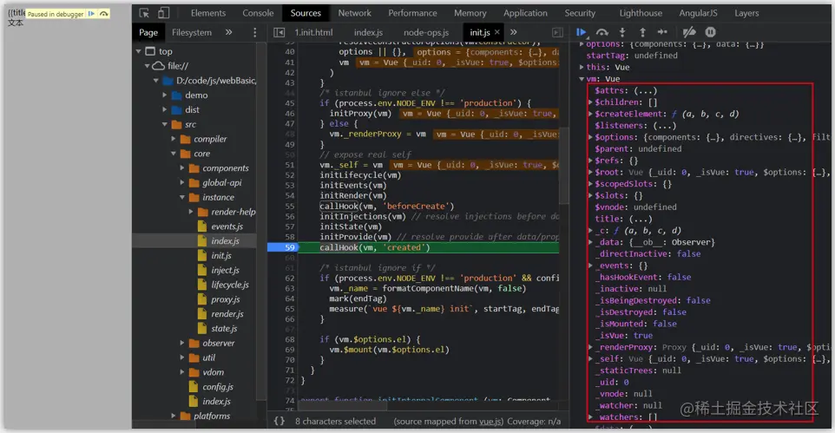Viewport: 835px width, 433px height.
Task: Open events.js in the file tree
Action: [227, 226]
